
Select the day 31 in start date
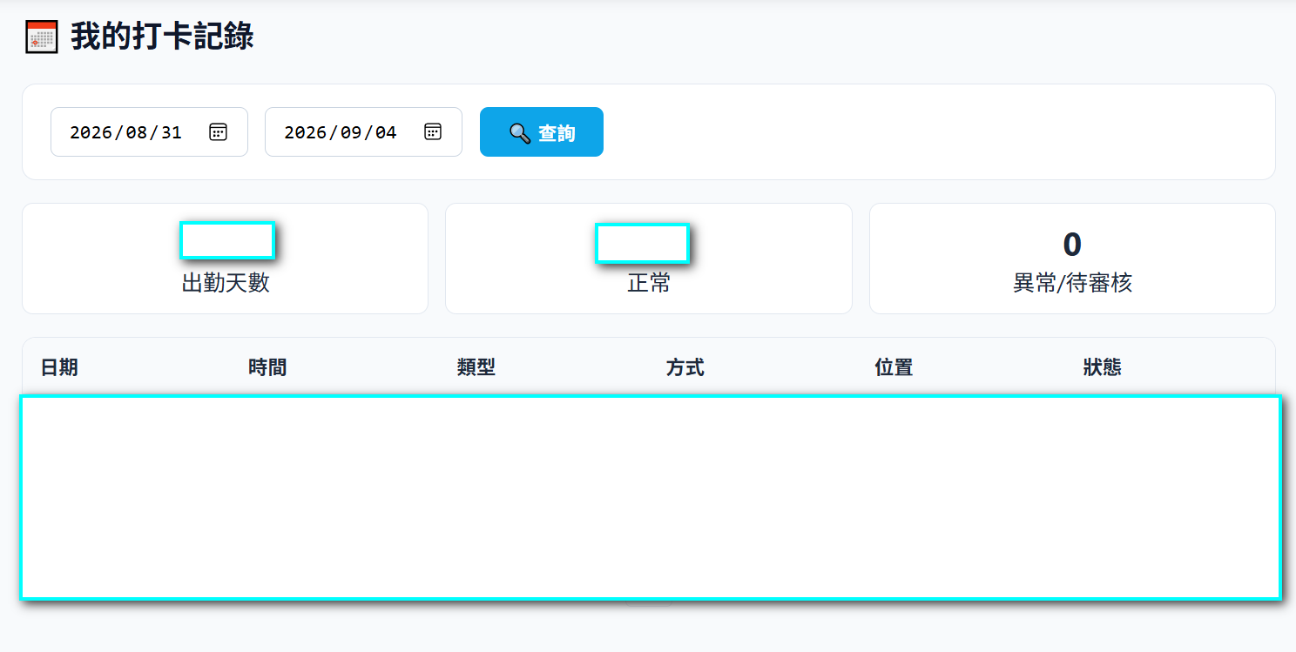click(171, 132)
